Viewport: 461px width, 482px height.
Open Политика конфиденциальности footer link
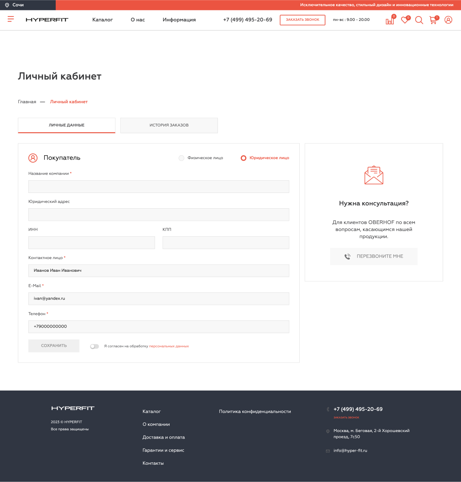255,411
